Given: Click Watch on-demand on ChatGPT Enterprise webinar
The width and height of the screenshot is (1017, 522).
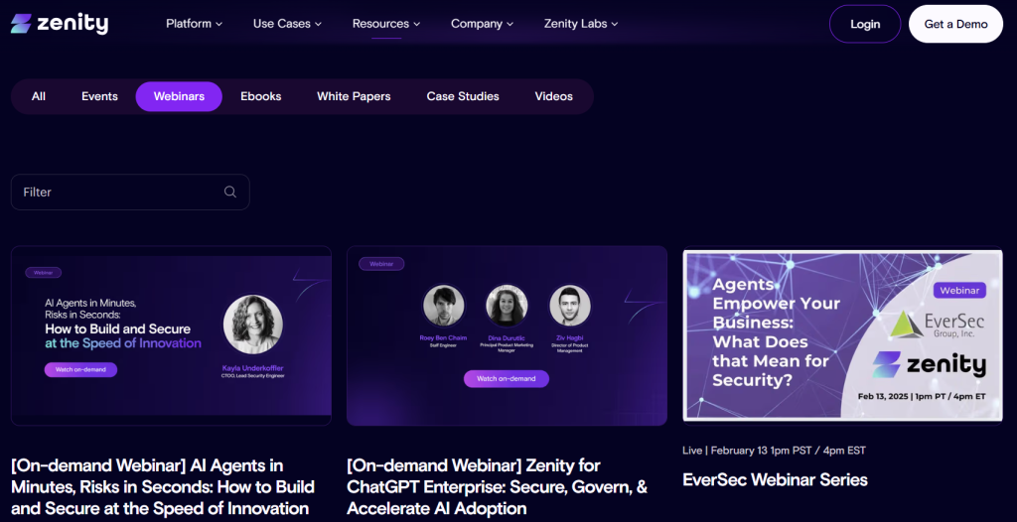Looking at the screenshot, I should 506,378.
